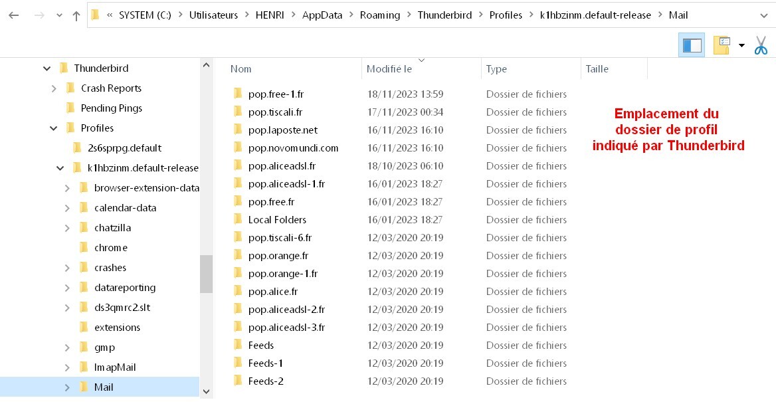Select the extensions folder in the tree
This screenshot has height=402, width=776.
[x=118, y=328]
